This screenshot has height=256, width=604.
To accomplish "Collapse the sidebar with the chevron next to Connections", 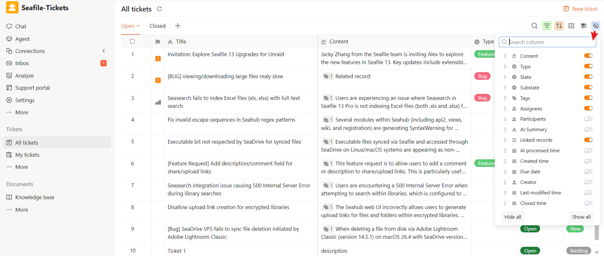I will click(104, 51).
